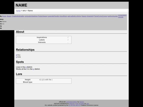Follow the toothpickguitar link
This screenshot has width=143, height=107.
tap(113, 16)
